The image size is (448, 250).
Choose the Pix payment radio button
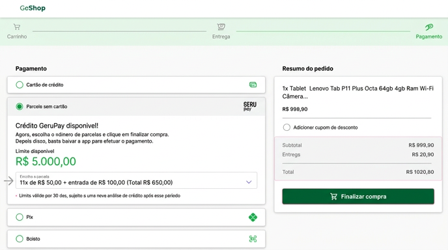pyautogui.click(x=20, y=217)
